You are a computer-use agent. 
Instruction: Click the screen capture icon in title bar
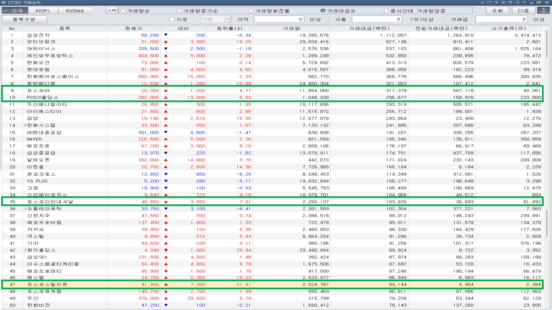pyautogui.click(x=510, y=3)
